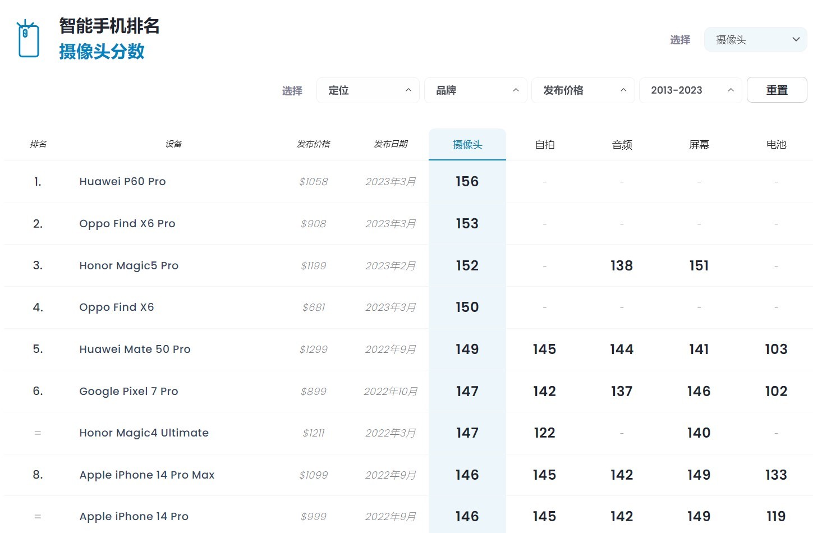Click audio score 144 for Huawei Mate 50 Pro
The width and height of the screenshot is (813, 533).
click(622, 349)
